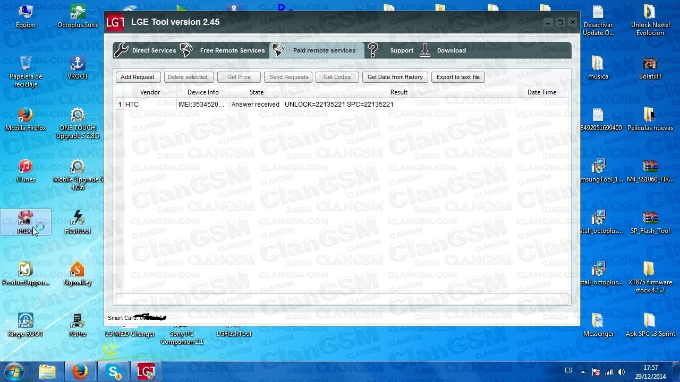Click the globe icon for Free Remote Services
The width and height of the screenshot is (680, 382).
click(x=186, y=50)
